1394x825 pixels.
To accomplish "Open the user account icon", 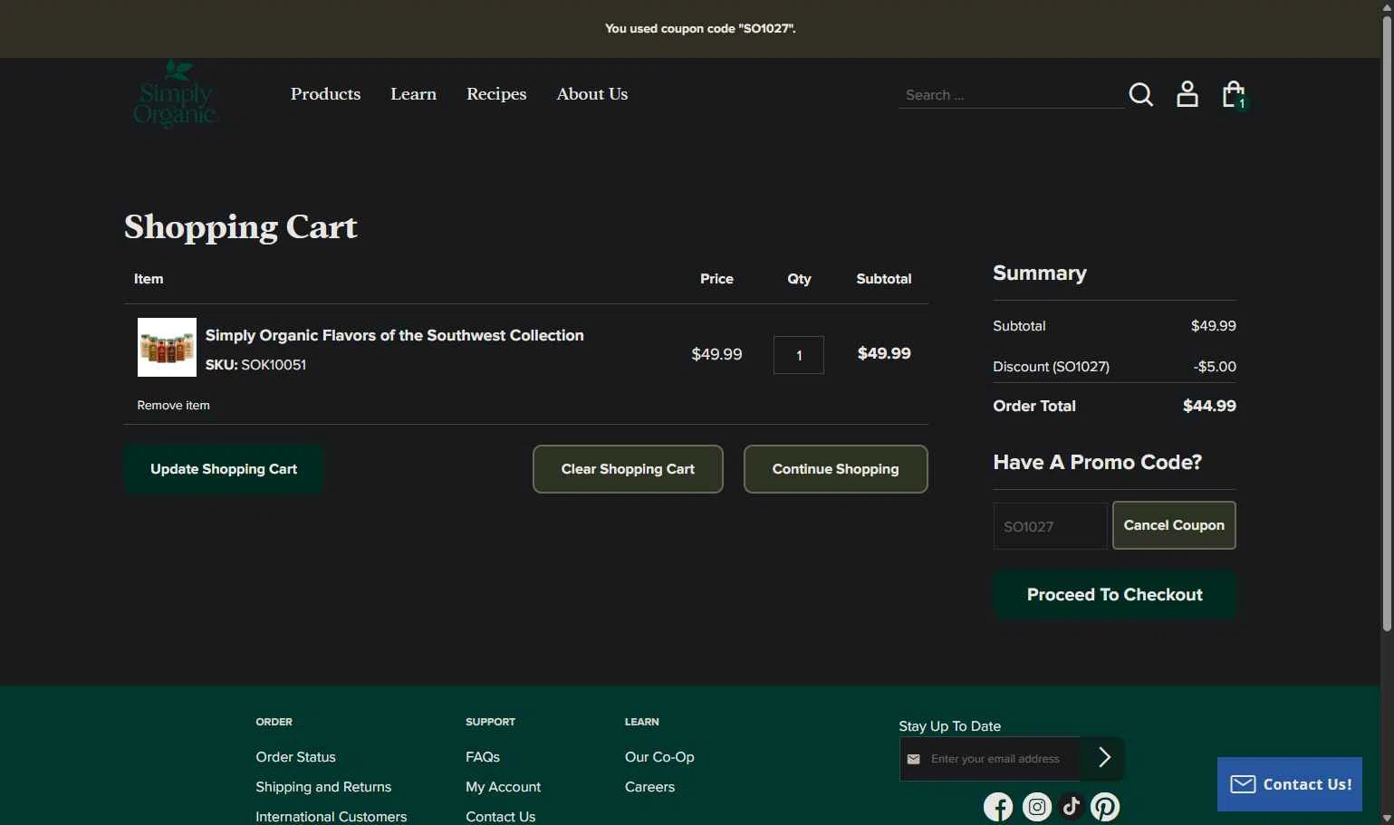I will tap(1187, 94).
